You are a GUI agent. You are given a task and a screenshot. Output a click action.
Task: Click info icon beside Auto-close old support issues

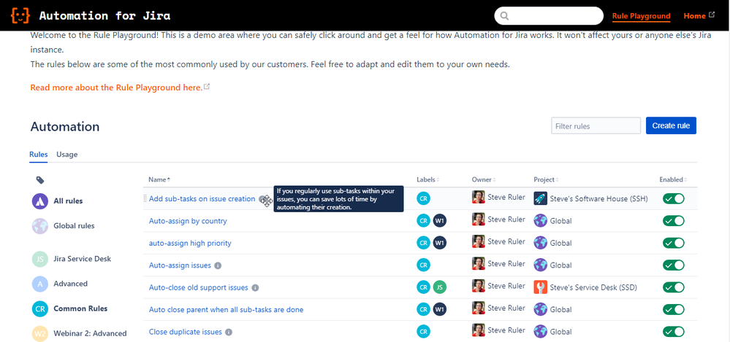255,287
